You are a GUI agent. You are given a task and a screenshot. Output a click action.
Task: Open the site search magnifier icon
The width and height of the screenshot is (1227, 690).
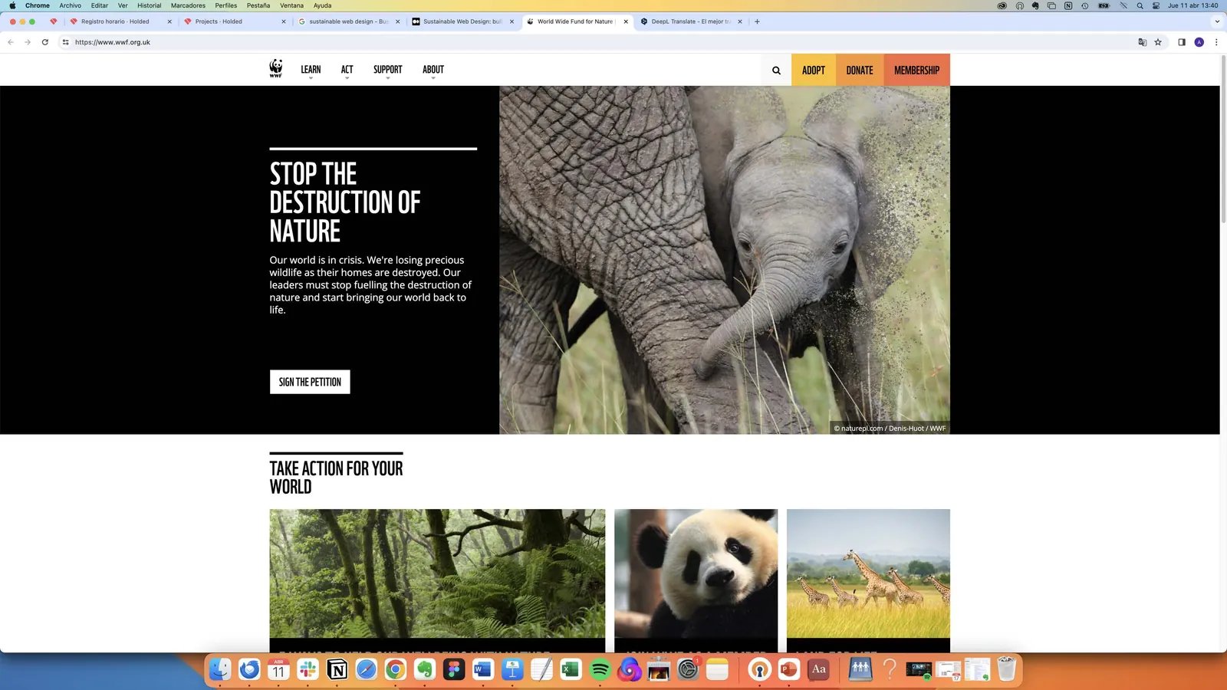776,70
